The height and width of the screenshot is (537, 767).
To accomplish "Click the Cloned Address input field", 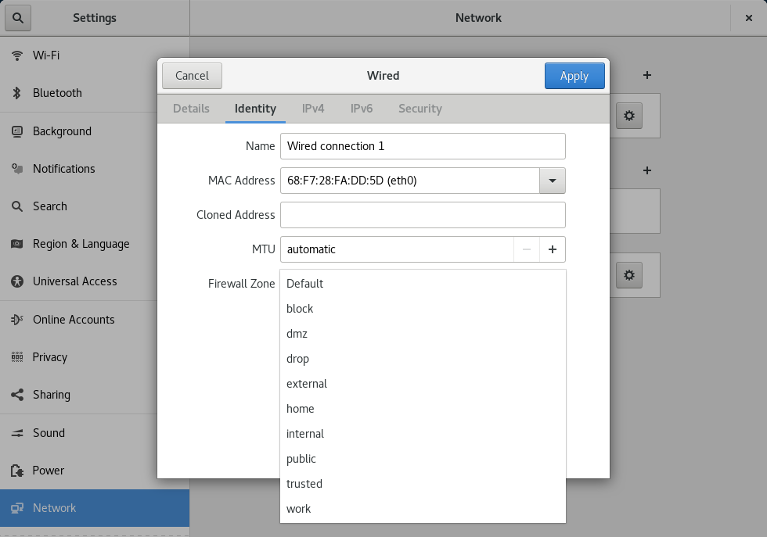I will pyautogui.click(x=423, y=215).
